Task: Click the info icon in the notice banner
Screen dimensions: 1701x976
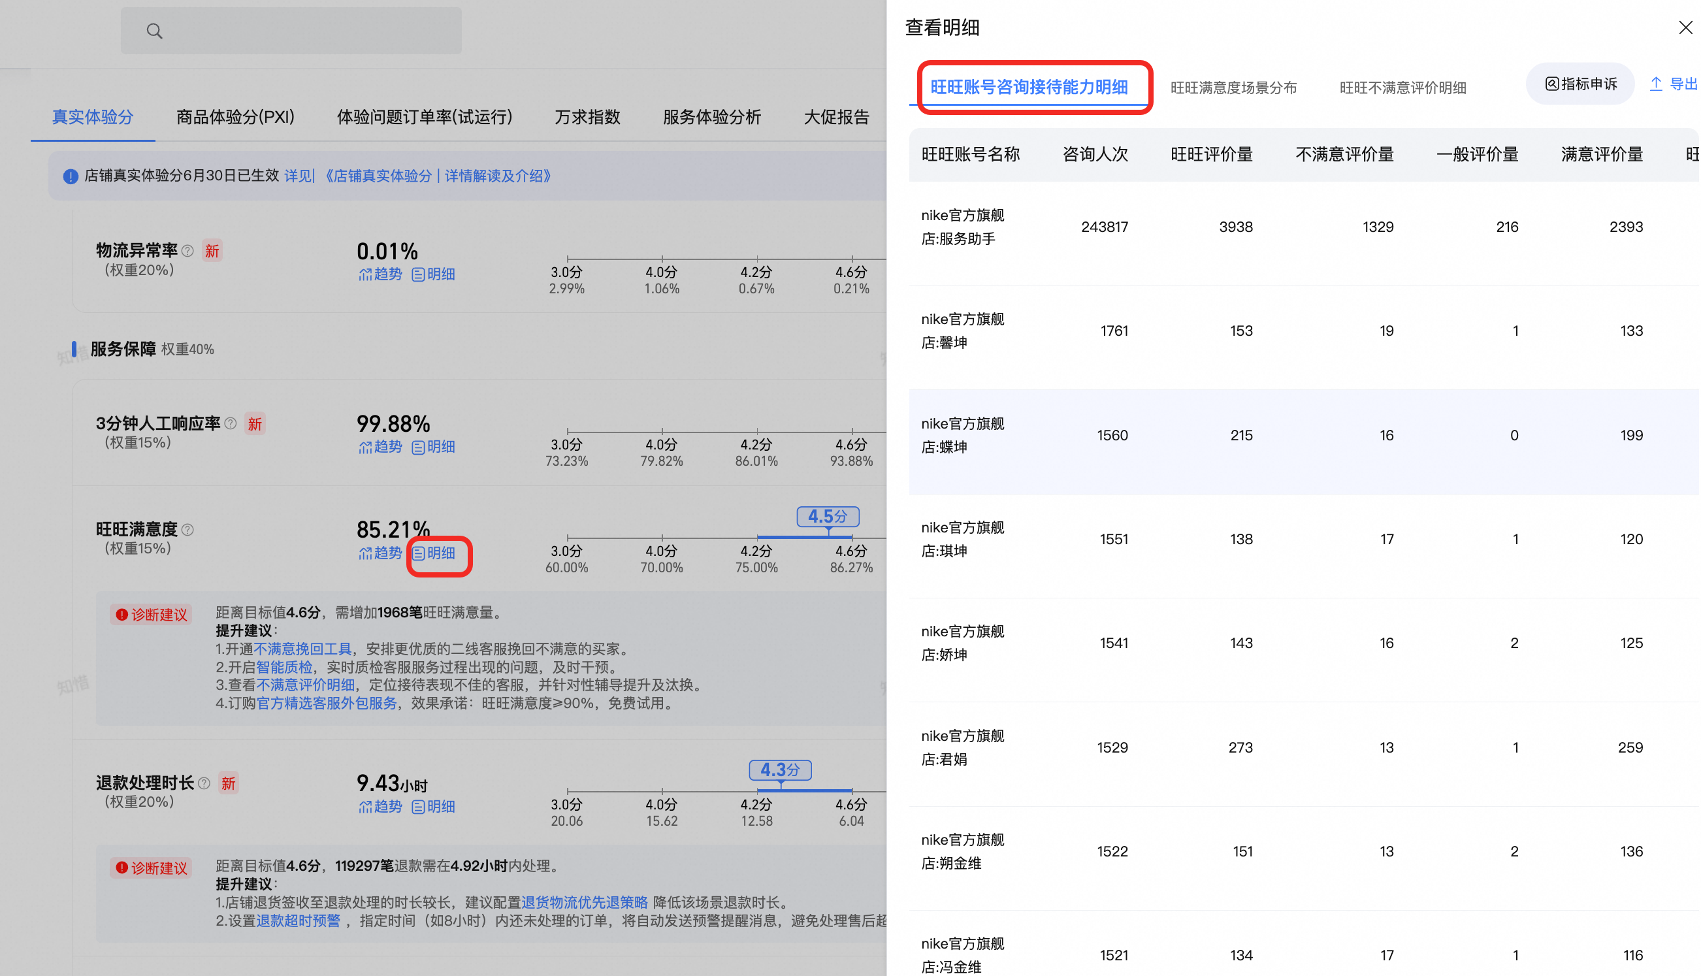Action: pyautogui.click(x=71, y=176)
